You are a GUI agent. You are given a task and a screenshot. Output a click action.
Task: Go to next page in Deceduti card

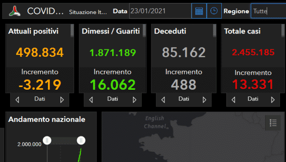205,100
